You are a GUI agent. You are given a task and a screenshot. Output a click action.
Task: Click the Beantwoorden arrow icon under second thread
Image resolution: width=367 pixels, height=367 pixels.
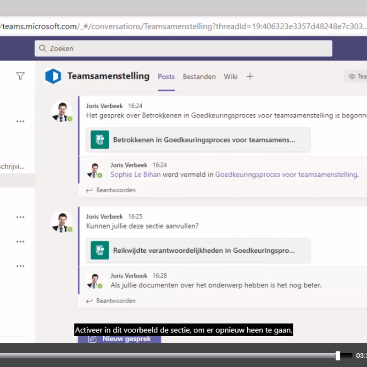click(89, 301)
